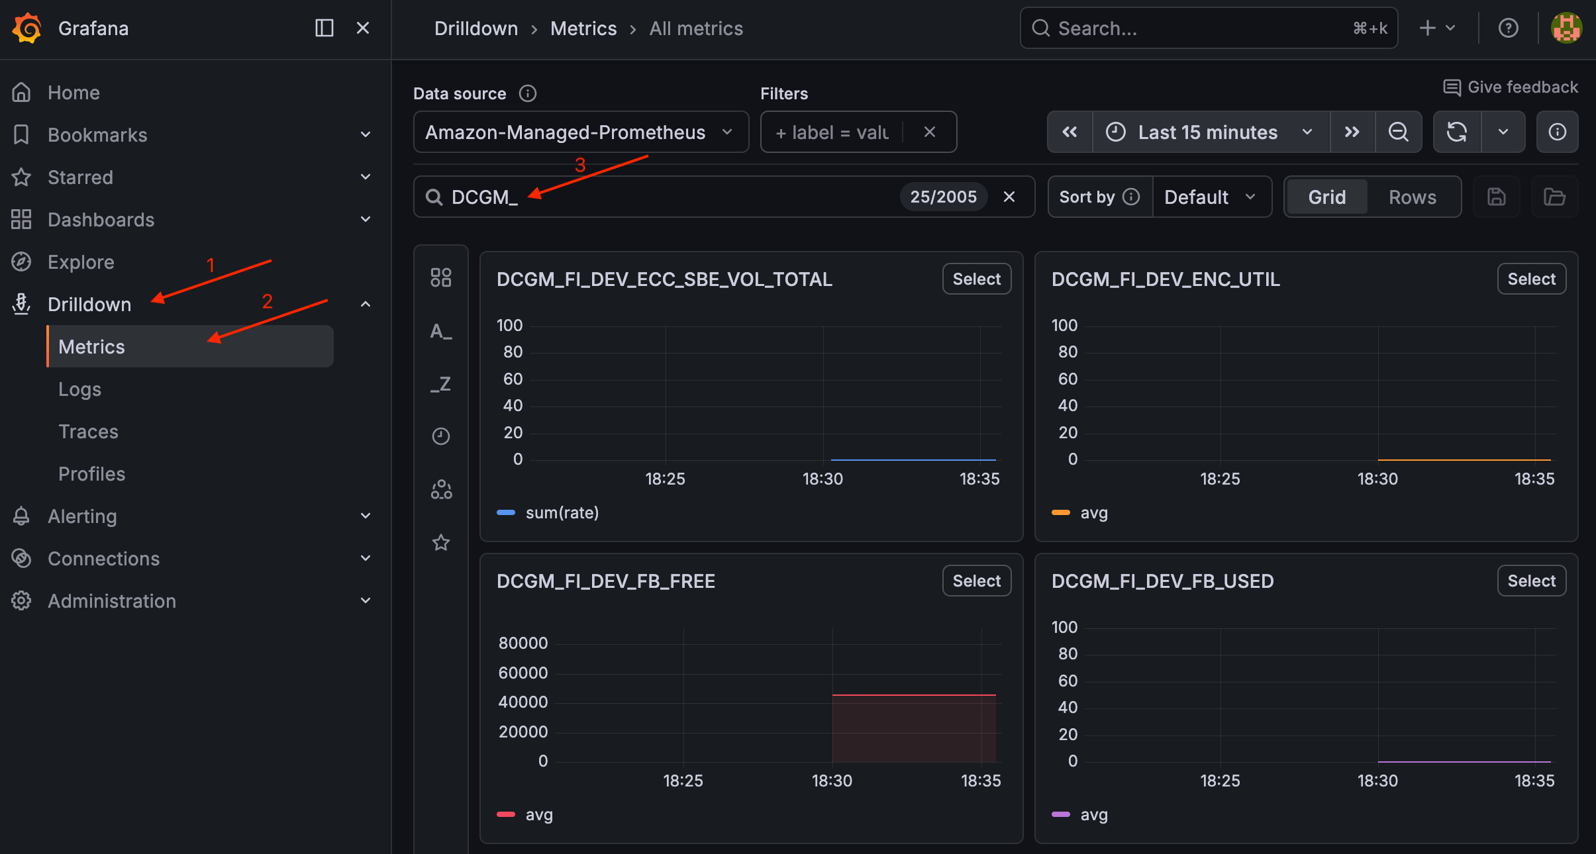Open the folder icon next to save
1596x854 pixels.
pyautogui.click(x=1554, y=197)
